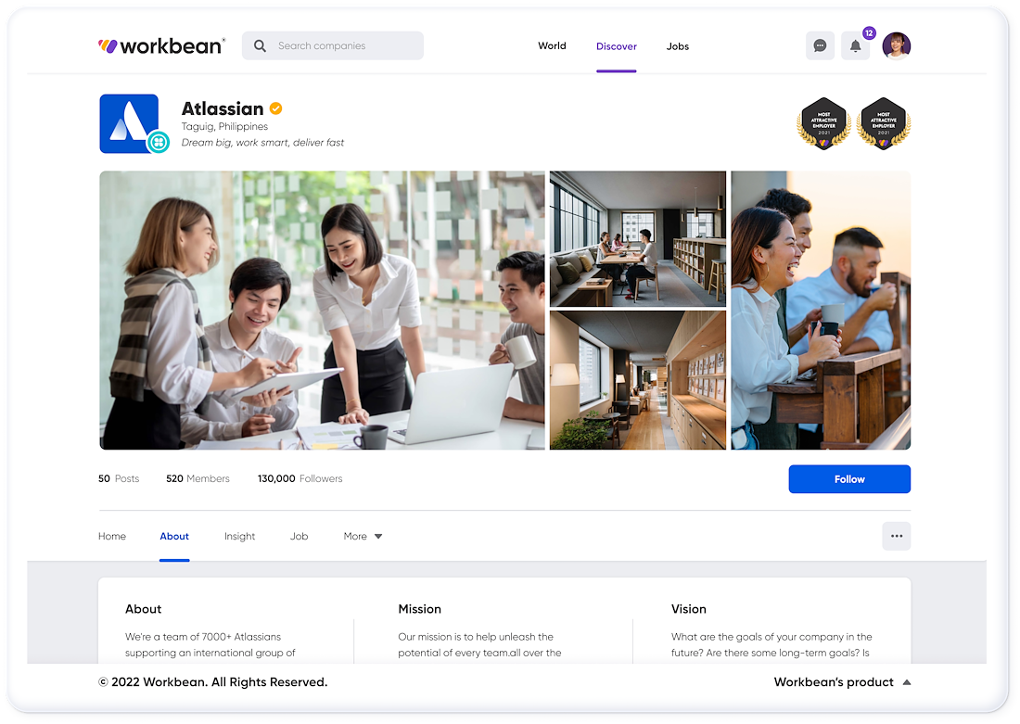Open the wooden hallway office photo

point(638,380)
